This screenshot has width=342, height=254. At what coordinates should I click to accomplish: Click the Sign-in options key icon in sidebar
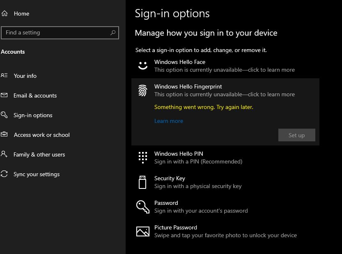(4, 115)
